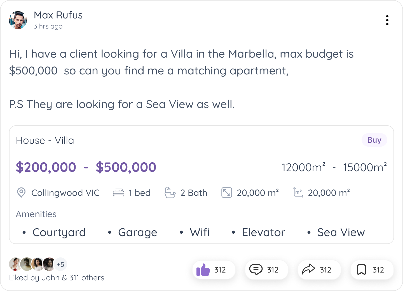Click the bed icon
Image resolution: width=403 pixels, height=291 pixels.
pos(119,193)
